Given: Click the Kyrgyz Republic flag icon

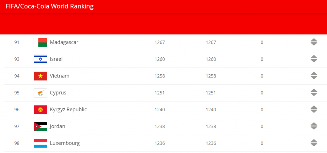Looking at the screenshot, I should tap(40, 110).
